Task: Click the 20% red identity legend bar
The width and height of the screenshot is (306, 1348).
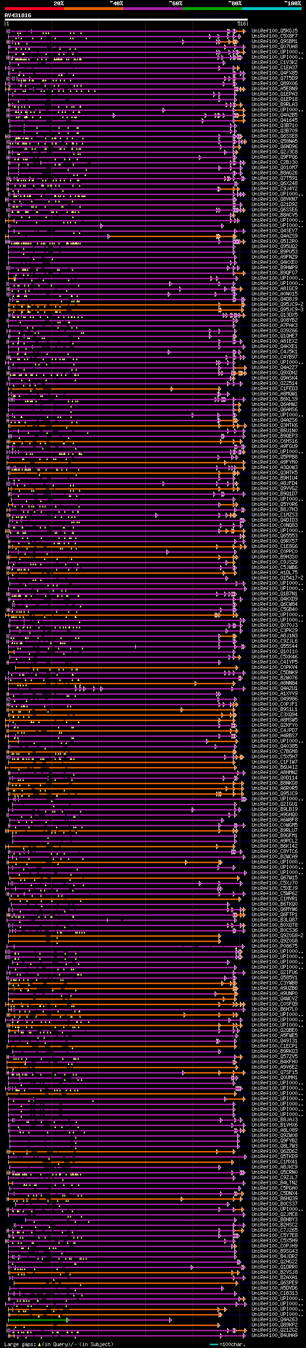Action: [34, 9]
